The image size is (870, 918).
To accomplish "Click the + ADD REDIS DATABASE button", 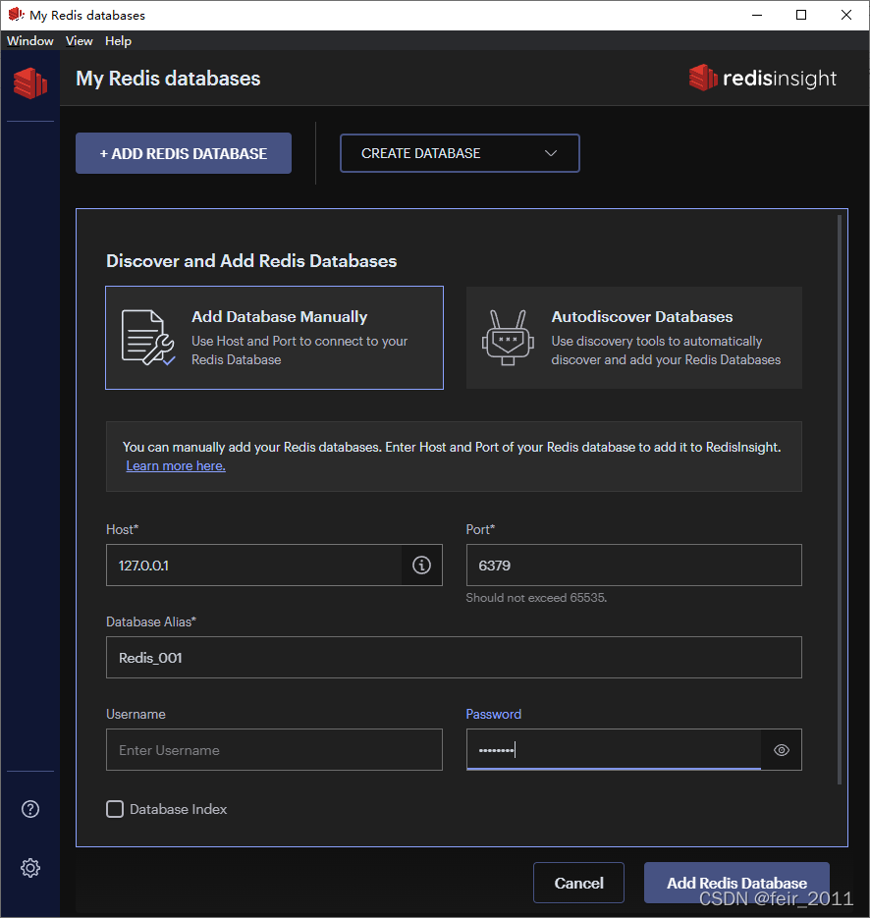I will point(184,153).
